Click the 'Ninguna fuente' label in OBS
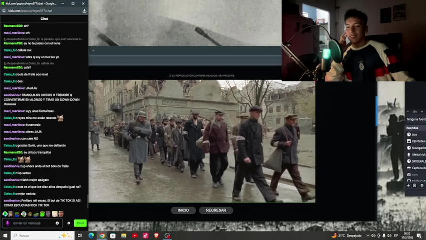Image resolution: width=426 pixels, height=240 pixels. 416,119
